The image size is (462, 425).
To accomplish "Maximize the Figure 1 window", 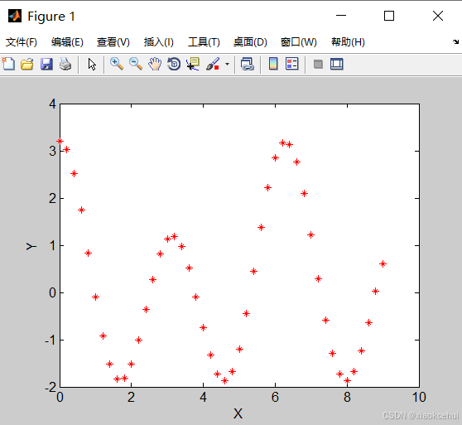I will coord(389,16).
